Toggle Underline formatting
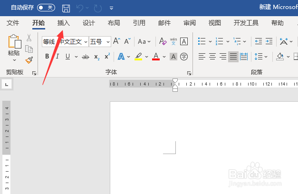 pos(67,57)
